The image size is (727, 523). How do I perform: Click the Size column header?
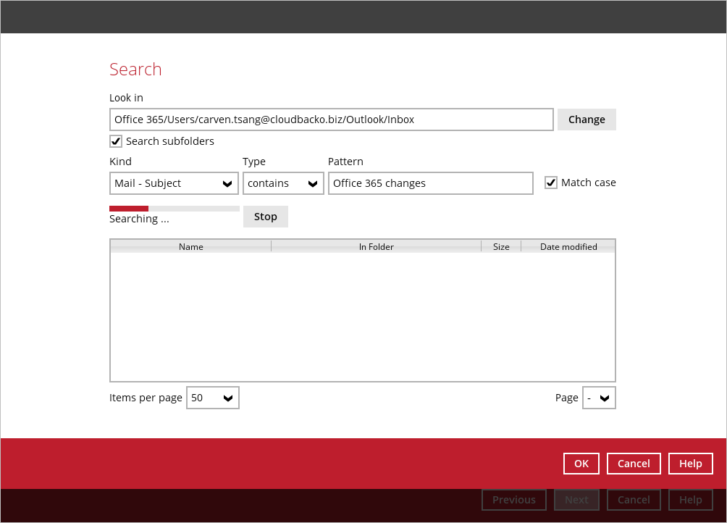click(x=501, y=246)
